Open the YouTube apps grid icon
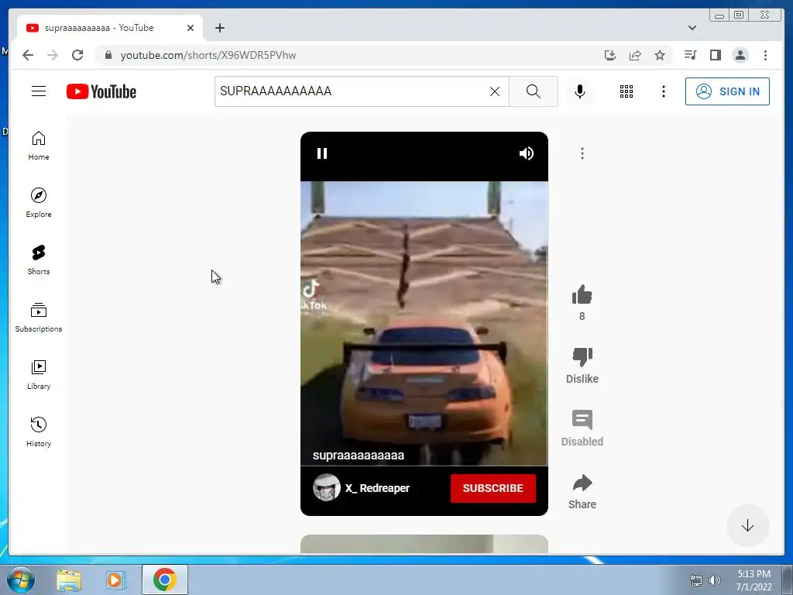Image resolution: width=793 pixels, height=595 pixels. click(x=626, y=91)
